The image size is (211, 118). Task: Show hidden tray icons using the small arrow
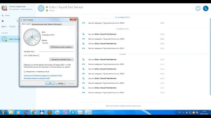click(x=183, y=113)
